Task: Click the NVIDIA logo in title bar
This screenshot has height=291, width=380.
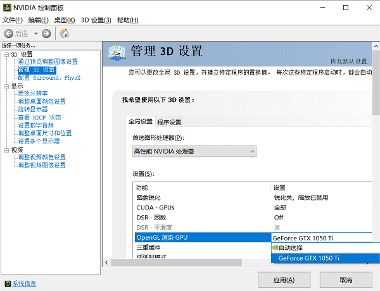Action: pos(7,8)
